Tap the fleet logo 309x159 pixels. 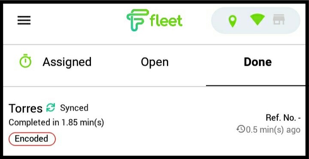[154, 20]
